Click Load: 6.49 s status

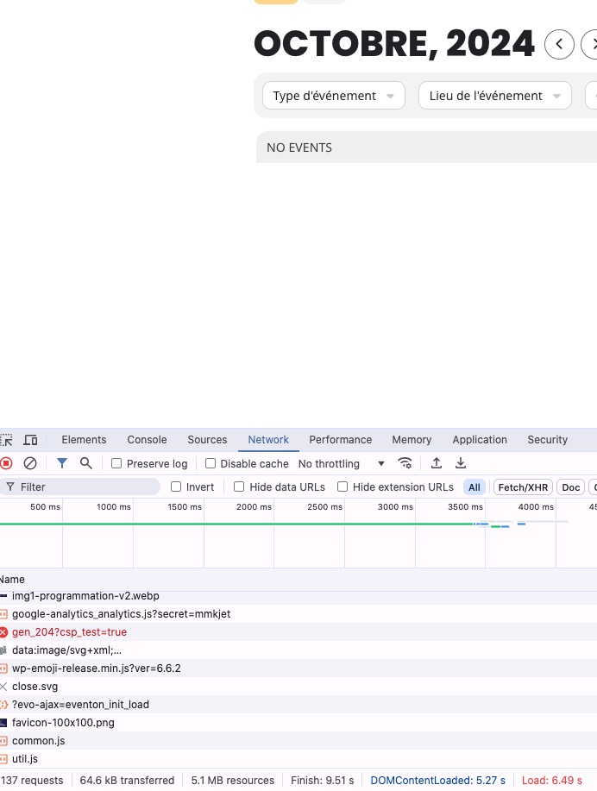coord(551,781)
